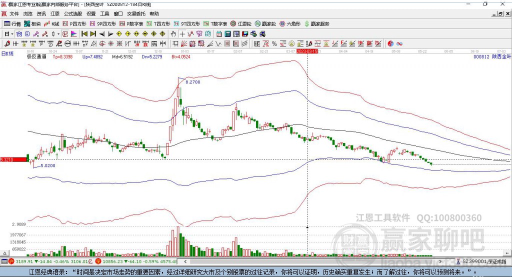512x277 pixels.
Task: Click the 8.2700 high price annotation
Action: click(x=193, y=82)
